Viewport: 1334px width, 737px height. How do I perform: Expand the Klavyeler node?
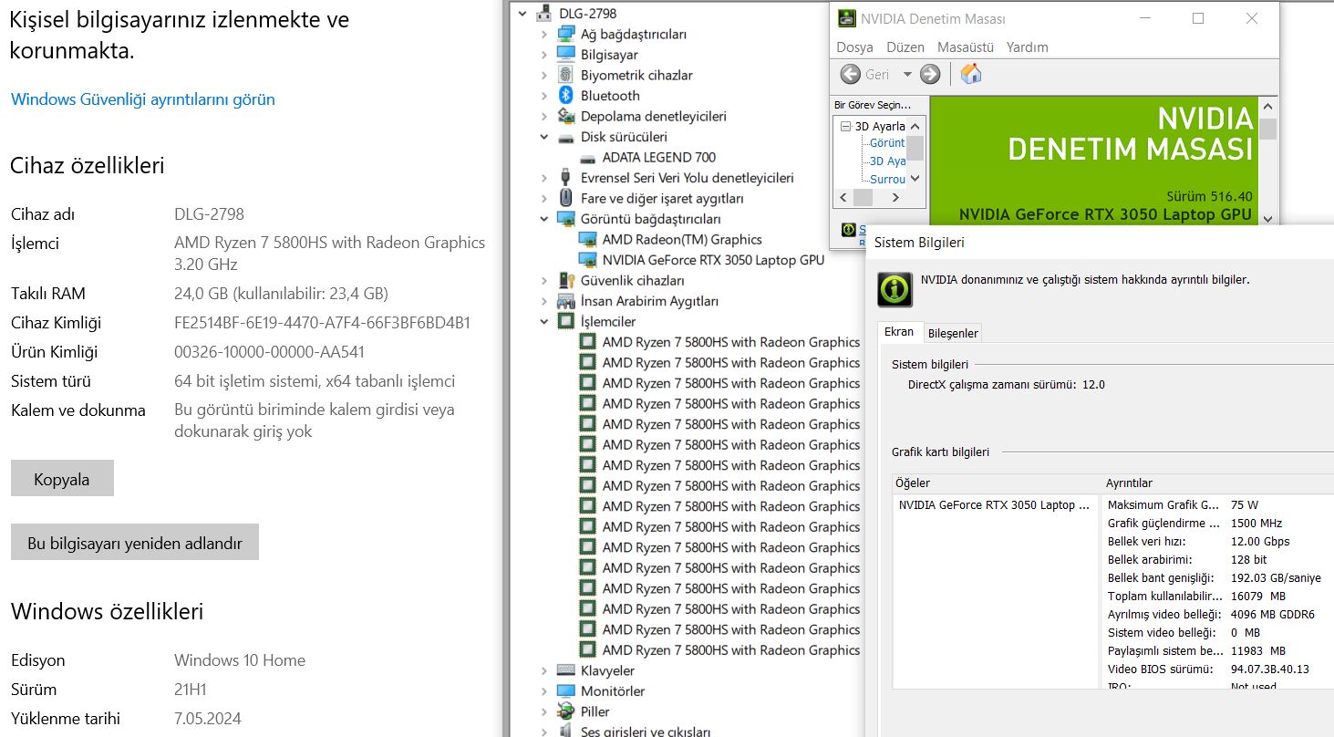click(544, 670)
